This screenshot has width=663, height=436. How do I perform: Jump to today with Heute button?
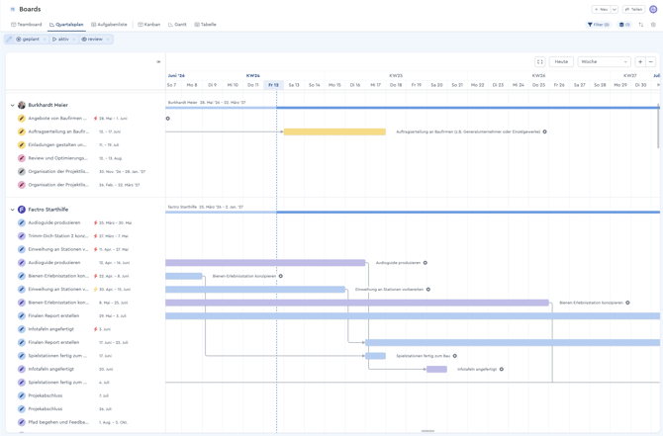pyautogui.click(x=561, y=61)
